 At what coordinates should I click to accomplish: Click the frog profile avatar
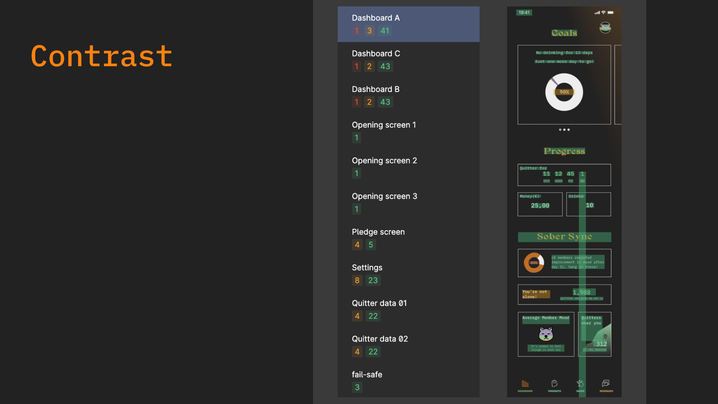point(605,28)
